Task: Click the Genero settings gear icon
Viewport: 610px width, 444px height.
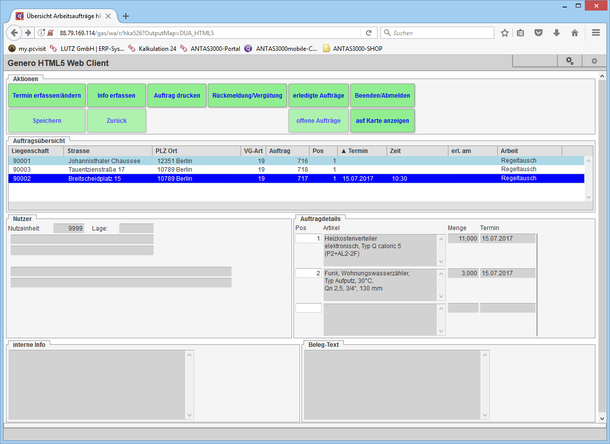Action: coord(569,61)
